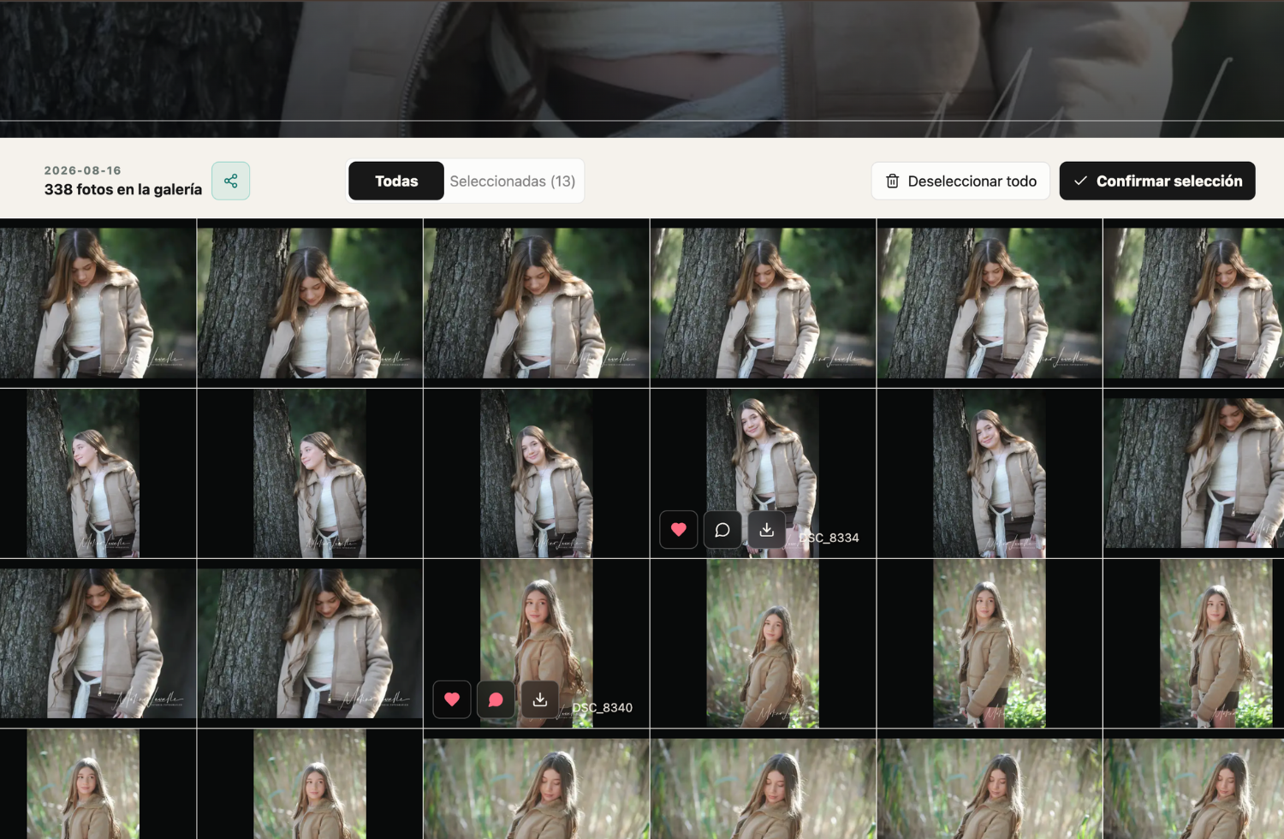The image size is (1284, 839).
Task: Open comment bubble on DSC_8334
Action: click(x=722, y=530)
